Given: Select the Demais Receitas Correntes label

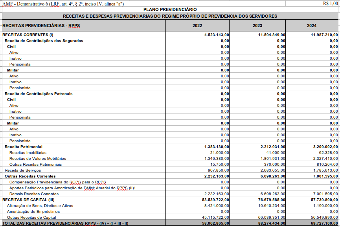Looking at the screenshot, I should point(34,194).
